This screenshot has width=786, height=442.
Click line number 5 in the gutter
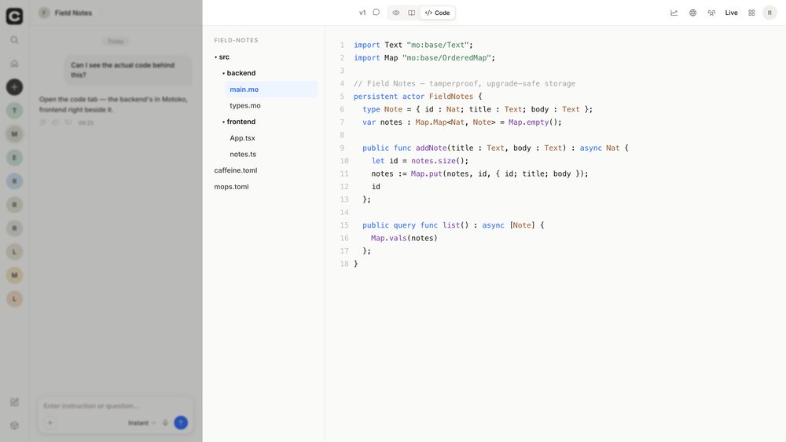click(x=342, y=96)
